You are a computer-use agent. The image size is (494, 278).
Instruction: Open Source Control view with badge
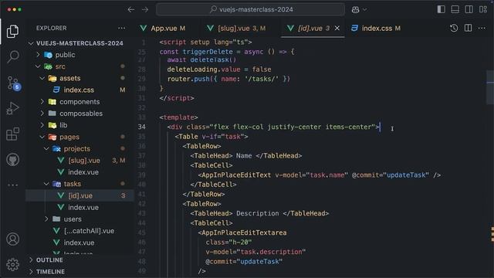[x=13, y=83]
